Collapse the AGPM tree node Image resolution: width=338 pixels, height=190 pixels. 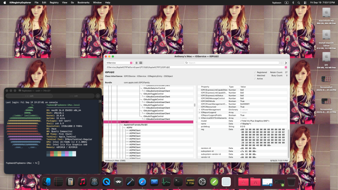[125, 128]
